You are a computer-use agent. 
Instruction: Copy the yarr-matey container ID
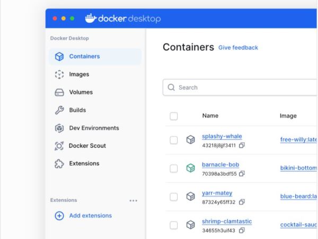coord(242,202)
